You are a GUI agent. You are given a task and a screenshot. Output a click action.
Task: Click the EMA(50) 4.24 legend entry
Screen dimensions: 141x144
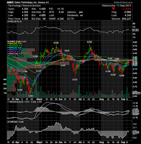[15, 44]
